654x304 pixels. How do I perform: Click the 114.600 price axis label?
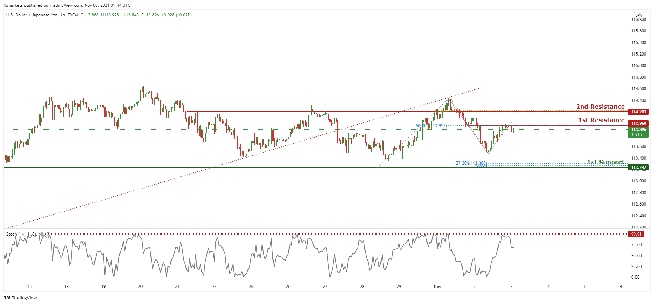pyautogui.click(x=639, y=89)
